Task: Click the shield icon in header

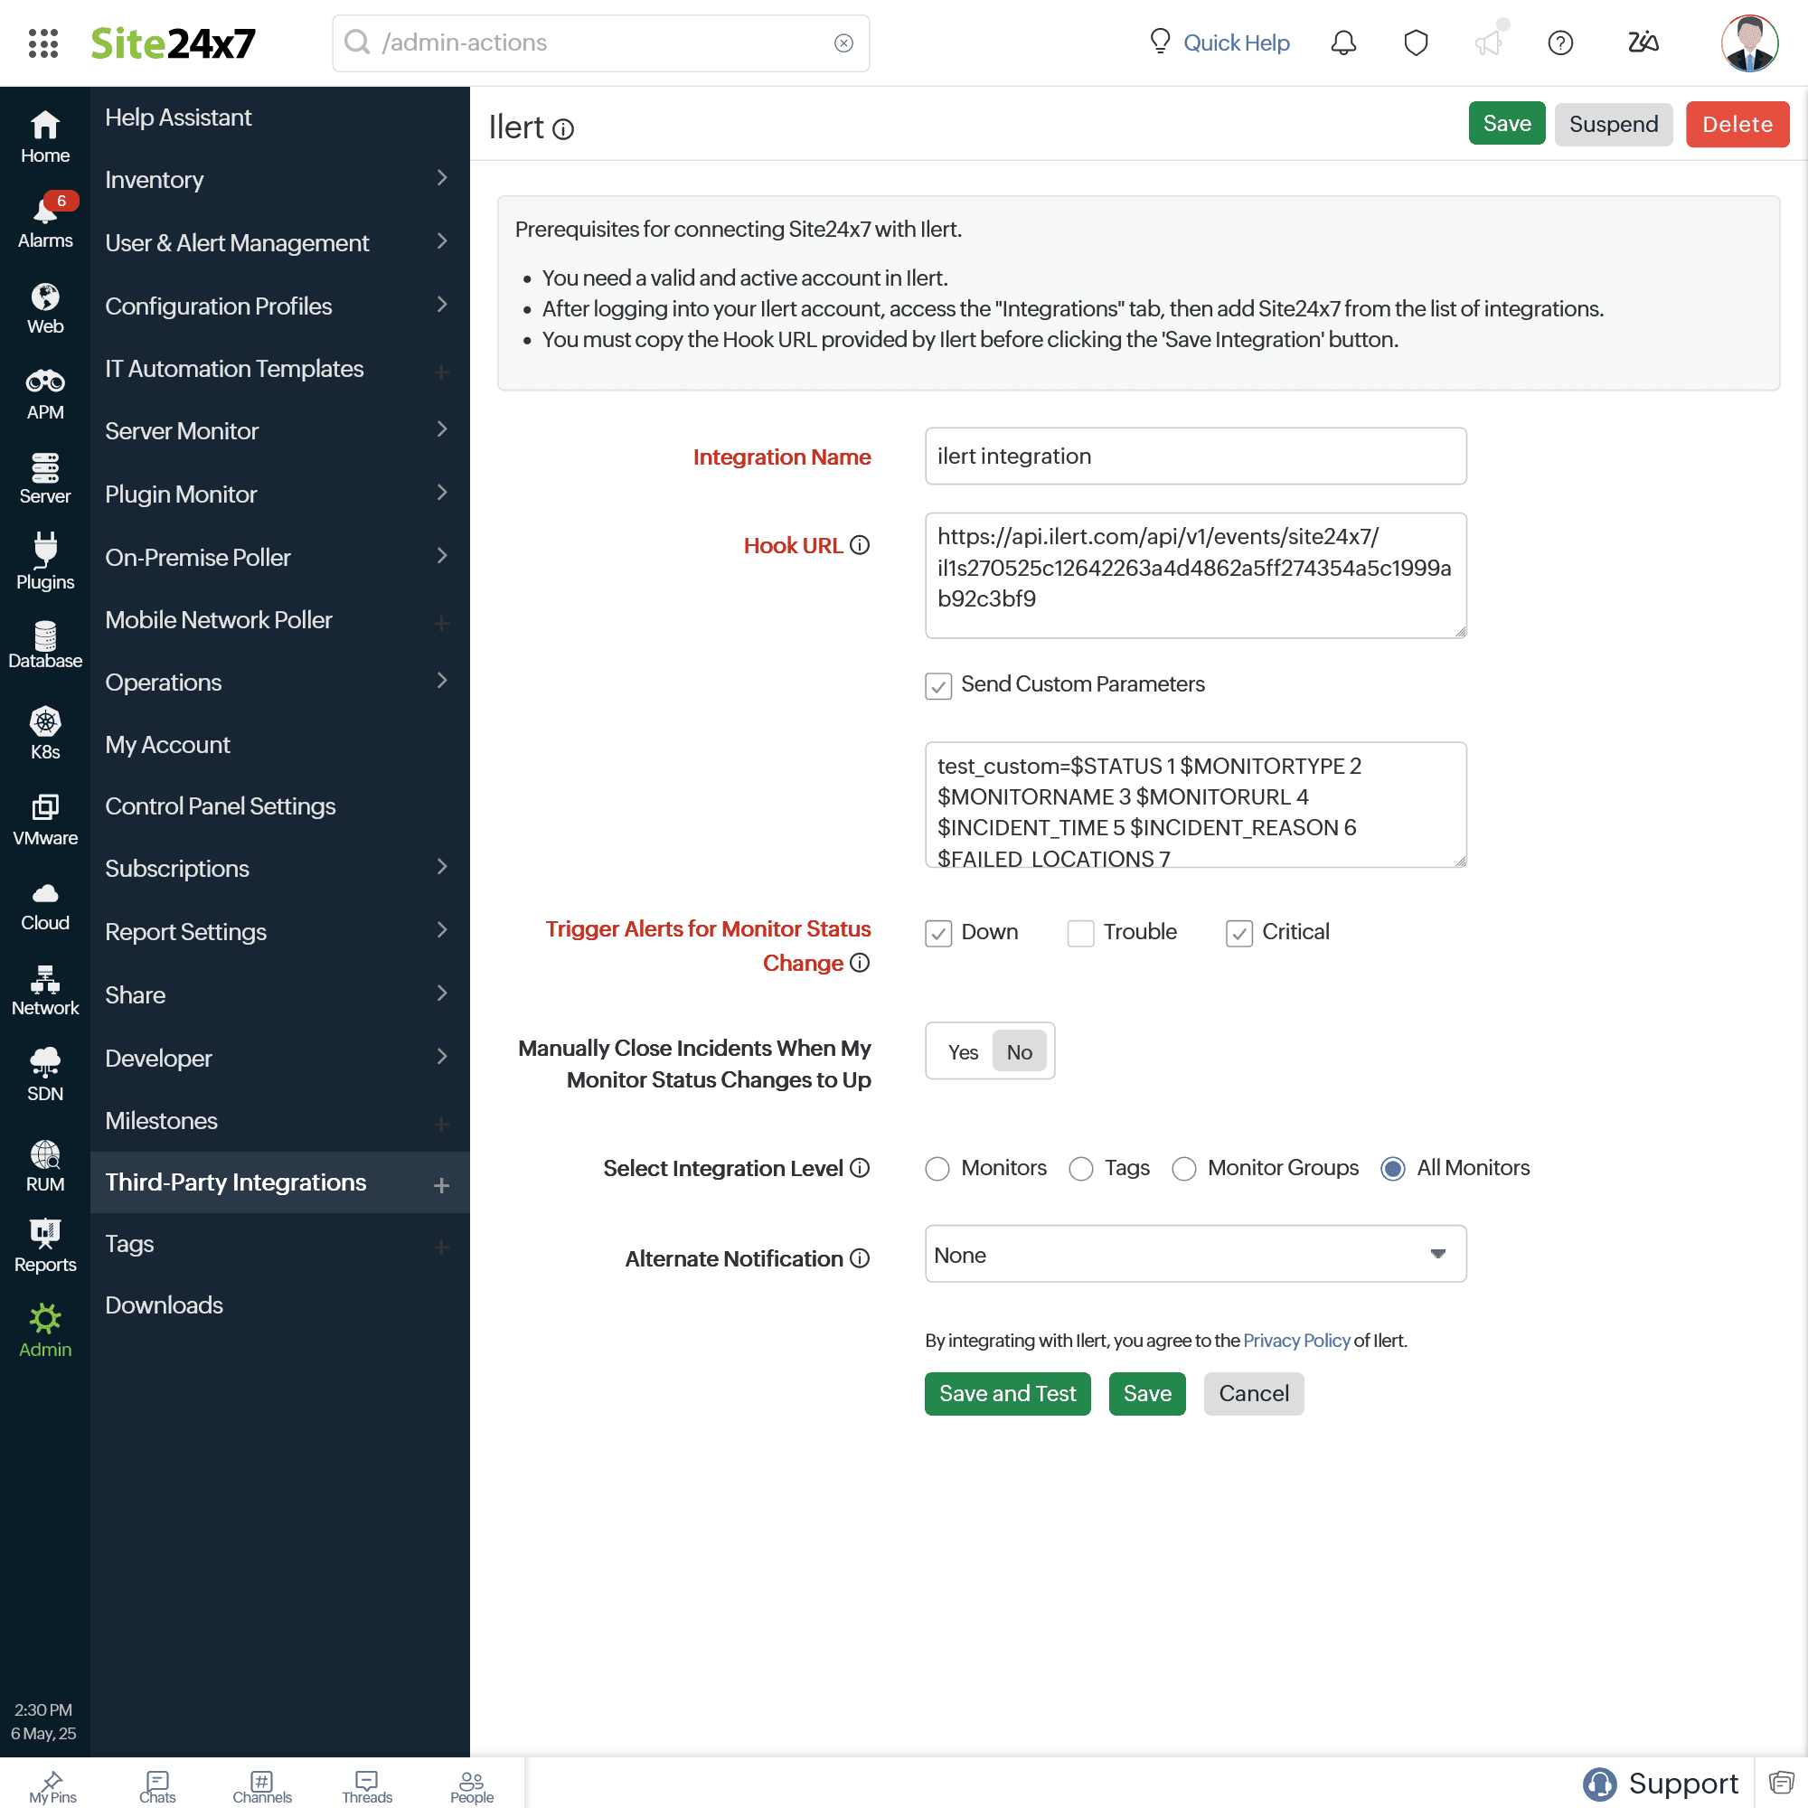Action: [x=1415, y=43]
